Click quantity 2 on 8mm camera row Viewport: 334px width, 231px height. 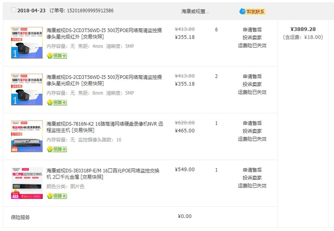click(x=217, y=76)
